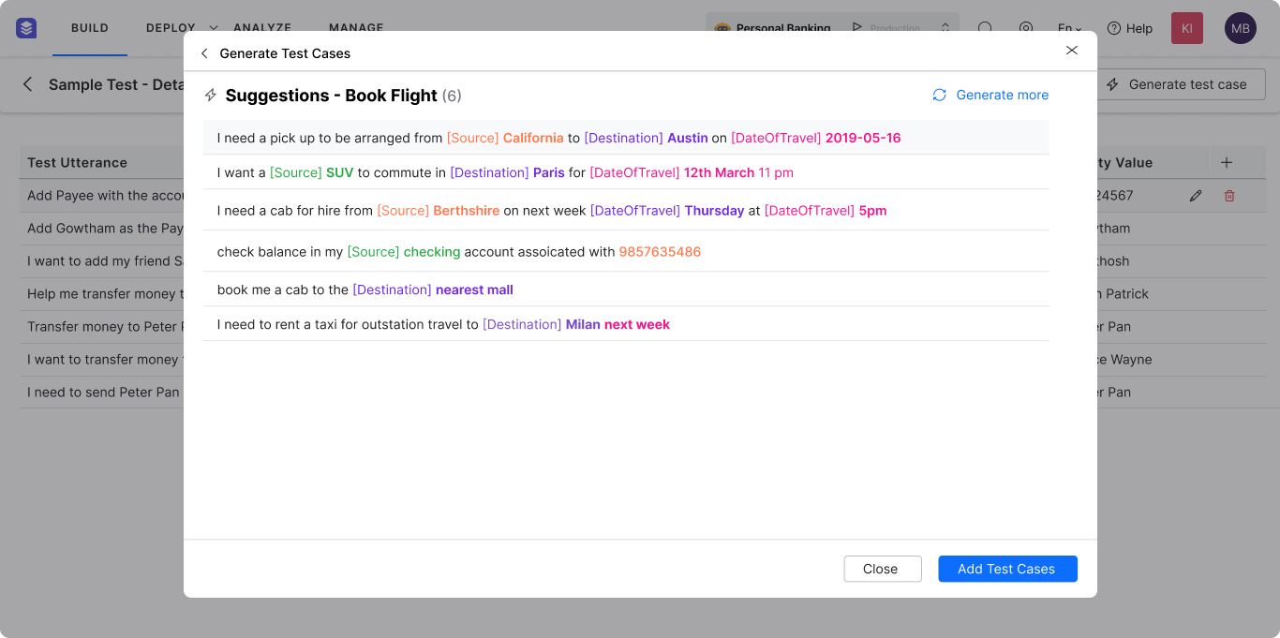Open the MB user profile avatar

[x=1241, y=28]
